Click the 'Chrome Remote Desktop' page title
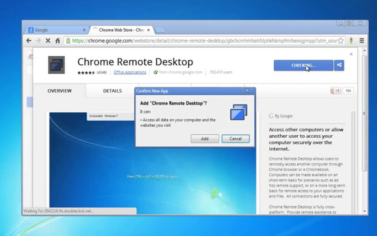 point(135,62)
